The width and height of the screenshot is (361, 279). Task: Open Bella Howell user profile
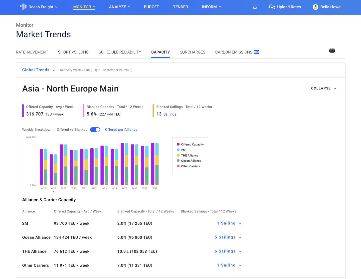[x=328, y=7]
